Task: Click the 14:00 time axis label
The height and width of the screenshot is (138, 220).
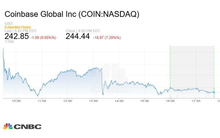Action: tap(119, 101)
